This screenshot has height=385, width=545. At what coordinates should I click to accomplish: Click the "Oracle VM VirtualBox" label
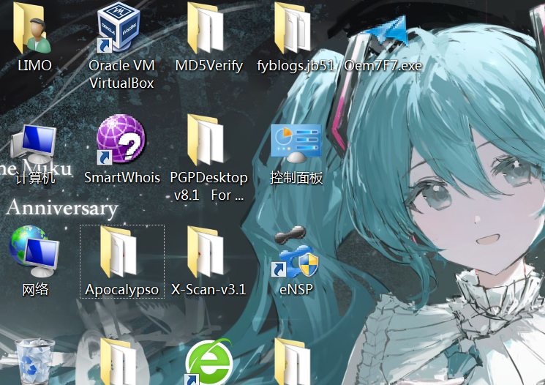click(121, 74)
